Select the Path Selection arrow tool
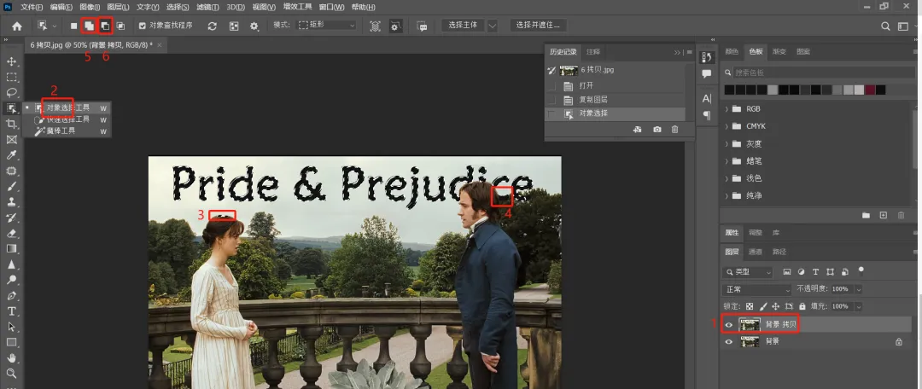Image resolution: width=922 pixels, height=389 pixels. 11,326
